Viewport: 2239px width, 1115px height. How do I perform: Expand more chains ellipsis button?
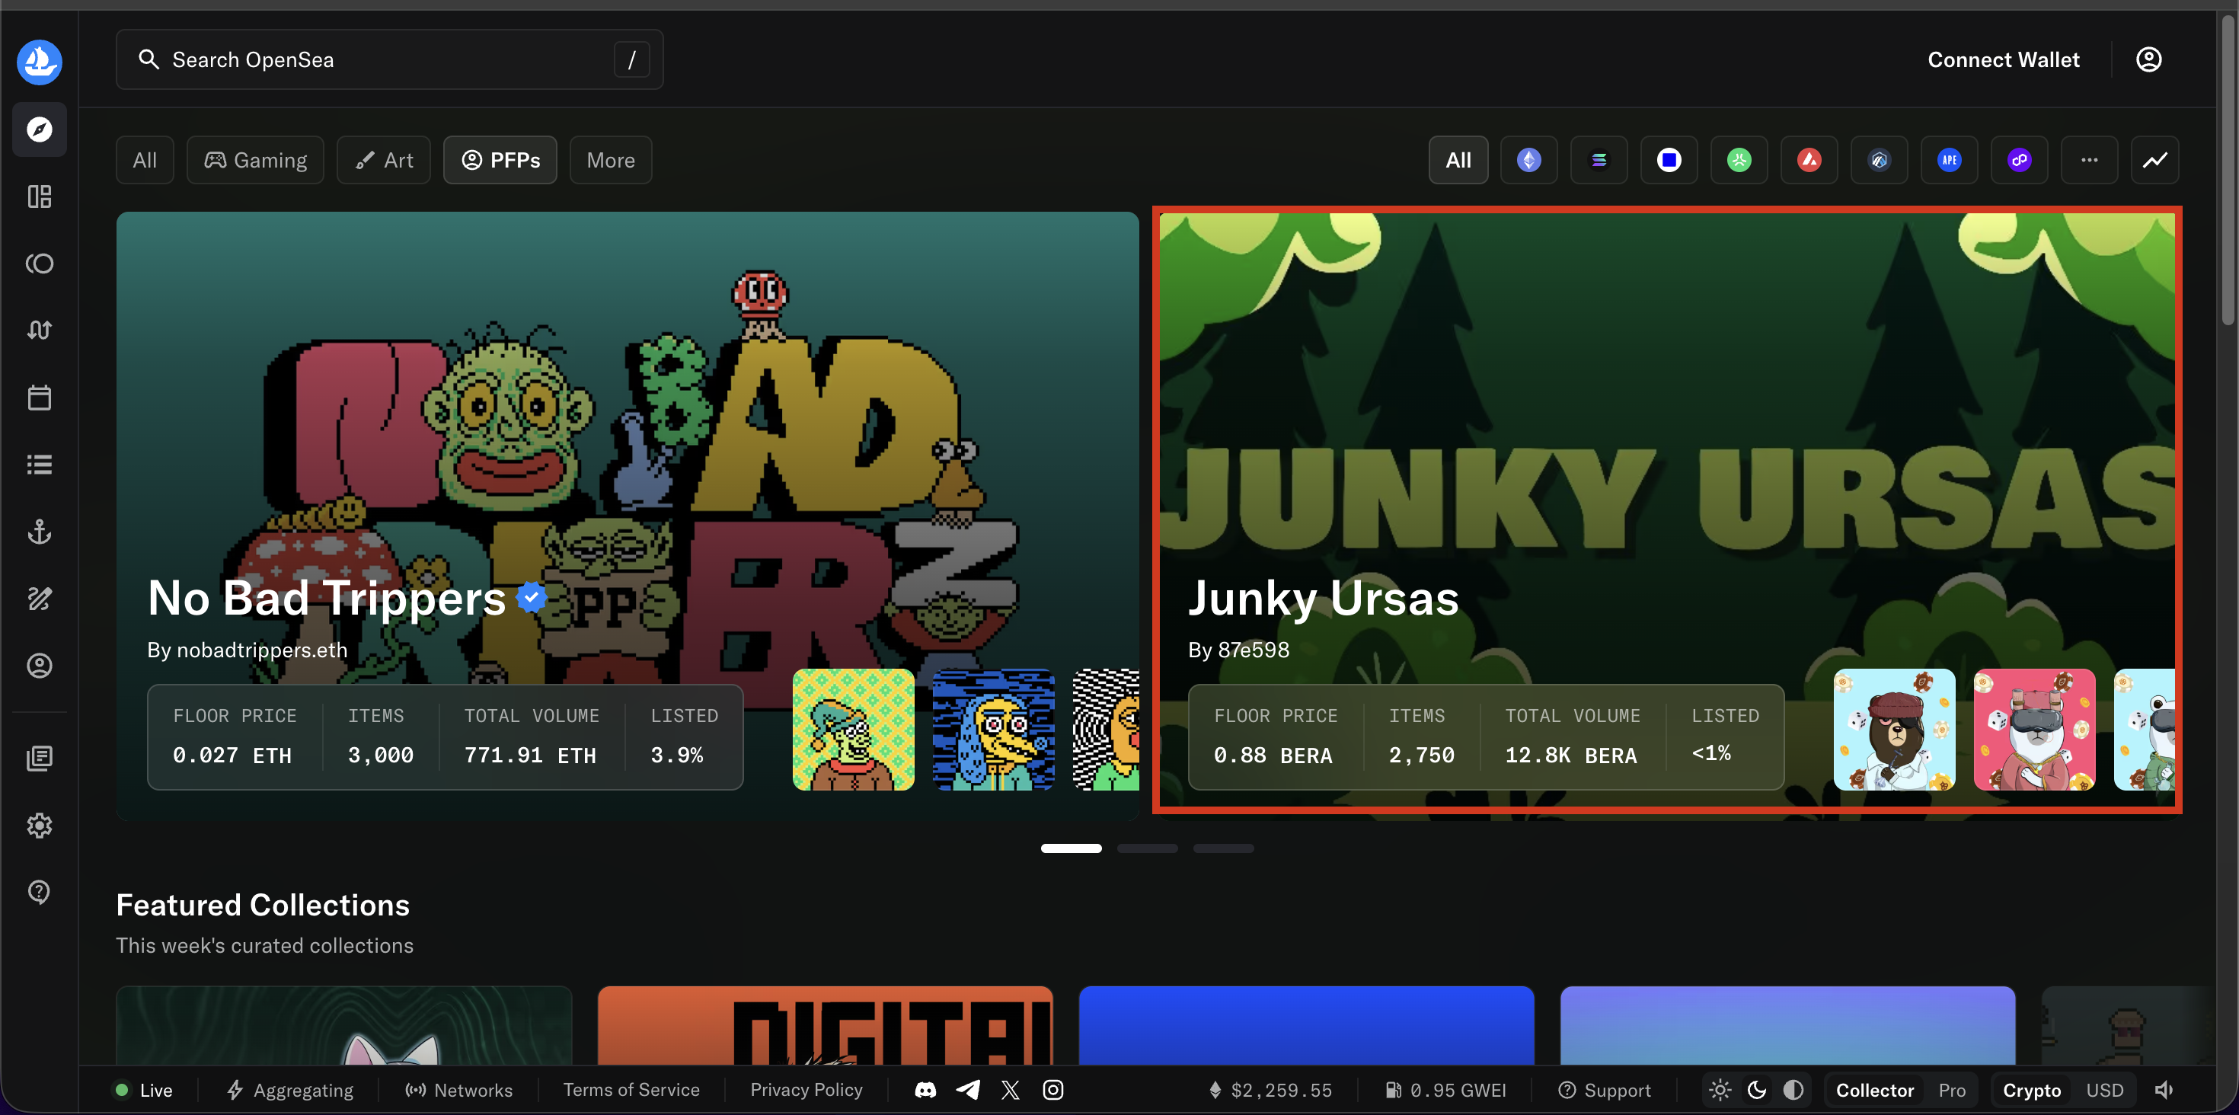pos(2090,160)
